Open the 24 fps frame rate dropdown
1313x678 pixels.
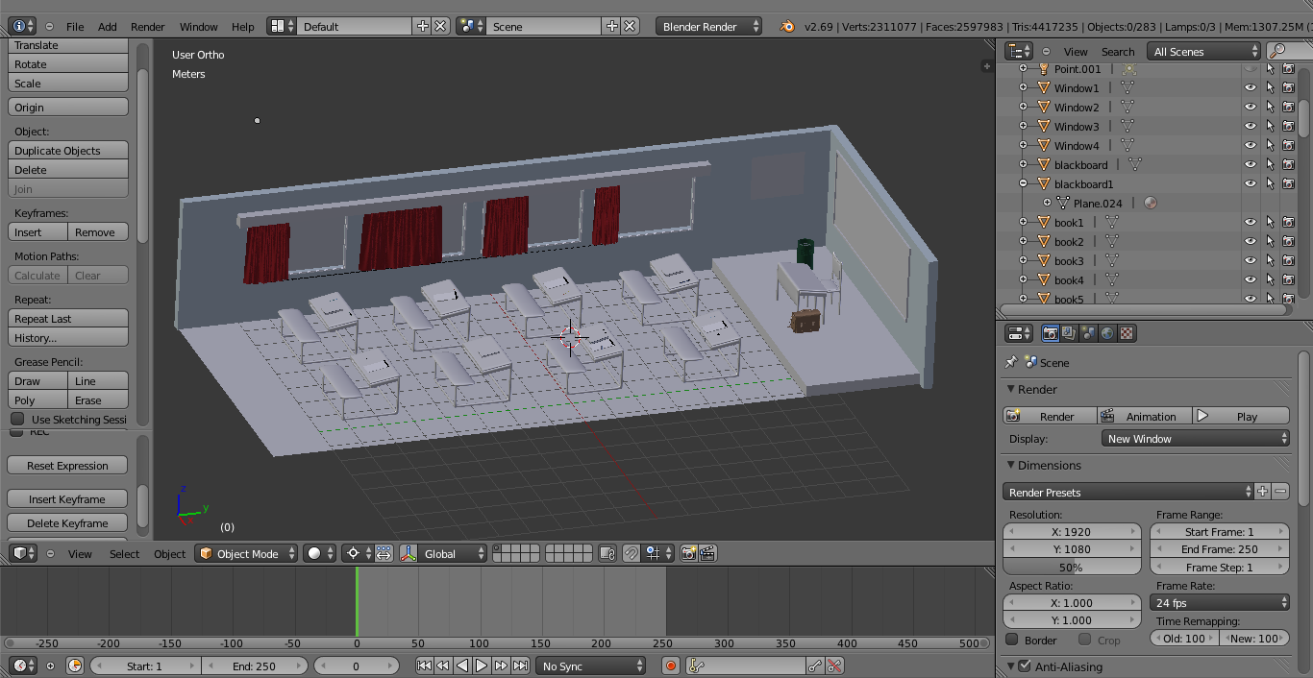coord(1220,603)
